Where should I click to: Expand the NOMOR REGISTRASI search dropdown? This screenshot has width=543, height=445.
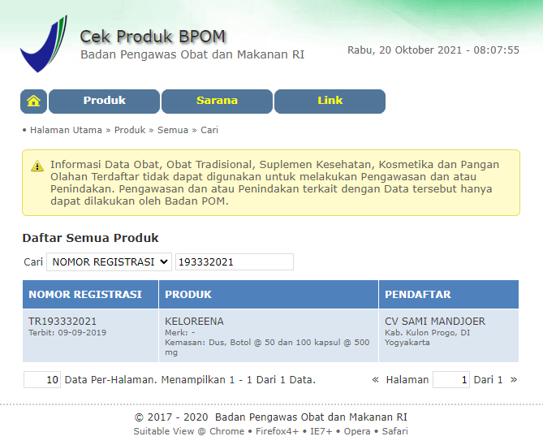109,261
